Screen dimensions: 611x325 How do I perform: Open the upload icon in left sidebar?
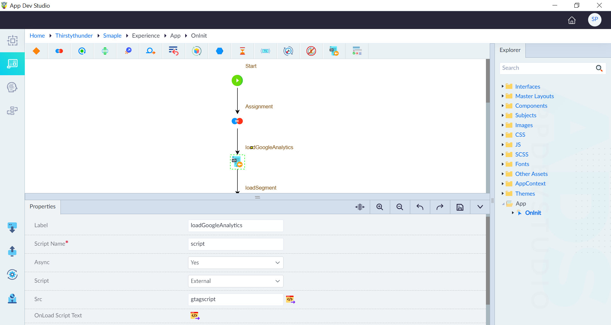tap(12, 251)
